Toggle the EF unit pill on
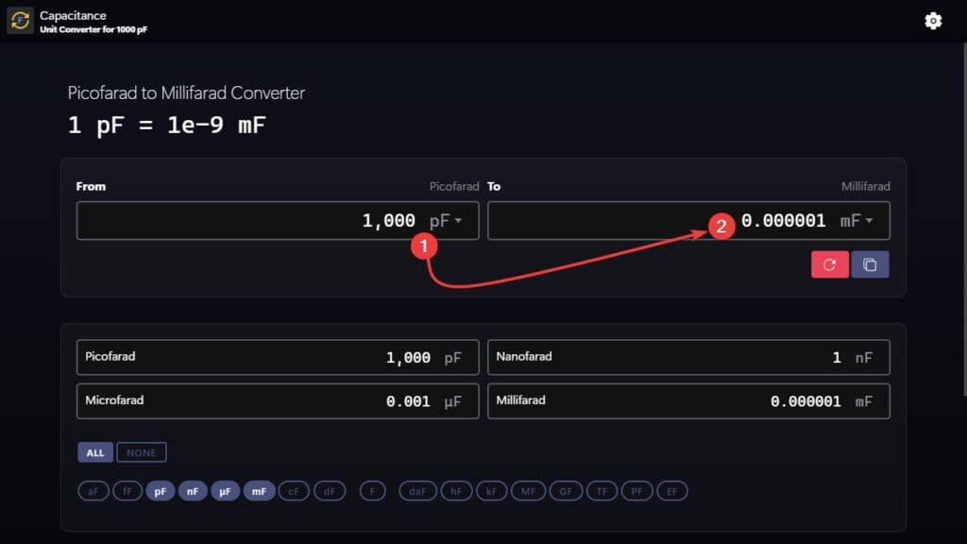This screenshot has width=967, height=544. click(671, 491)
